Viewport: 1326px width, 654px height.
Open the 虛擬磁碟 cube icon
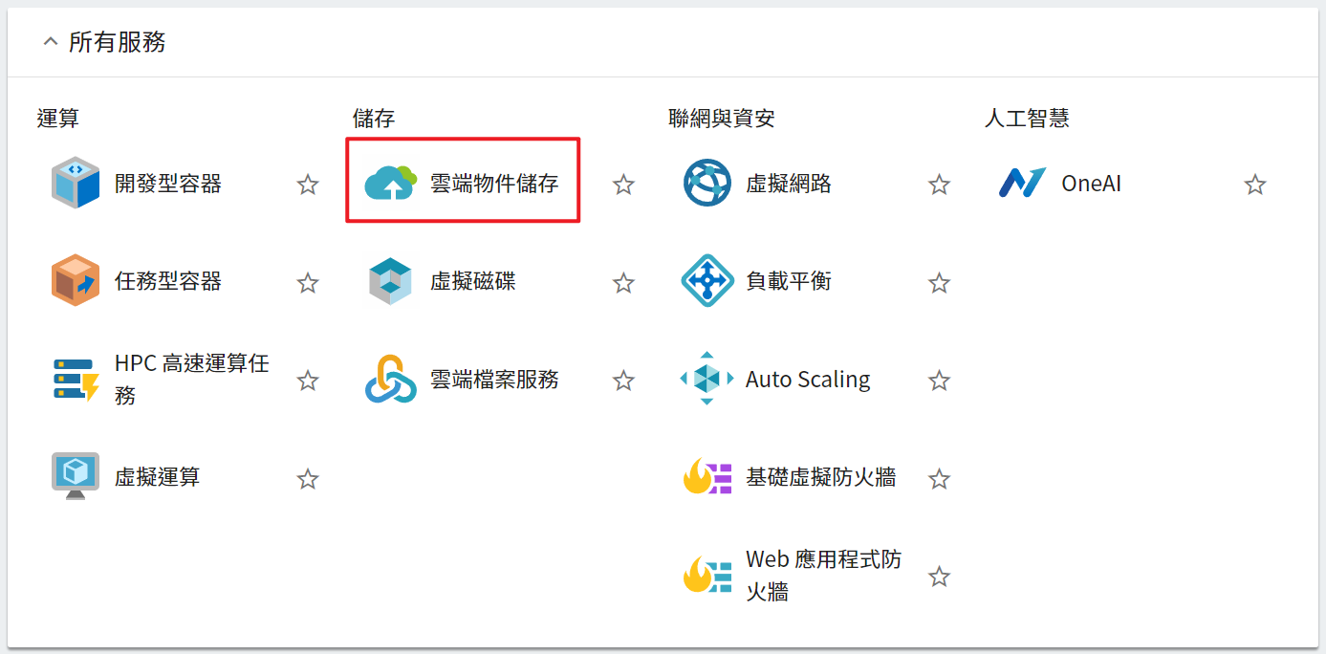click(391, 281)
